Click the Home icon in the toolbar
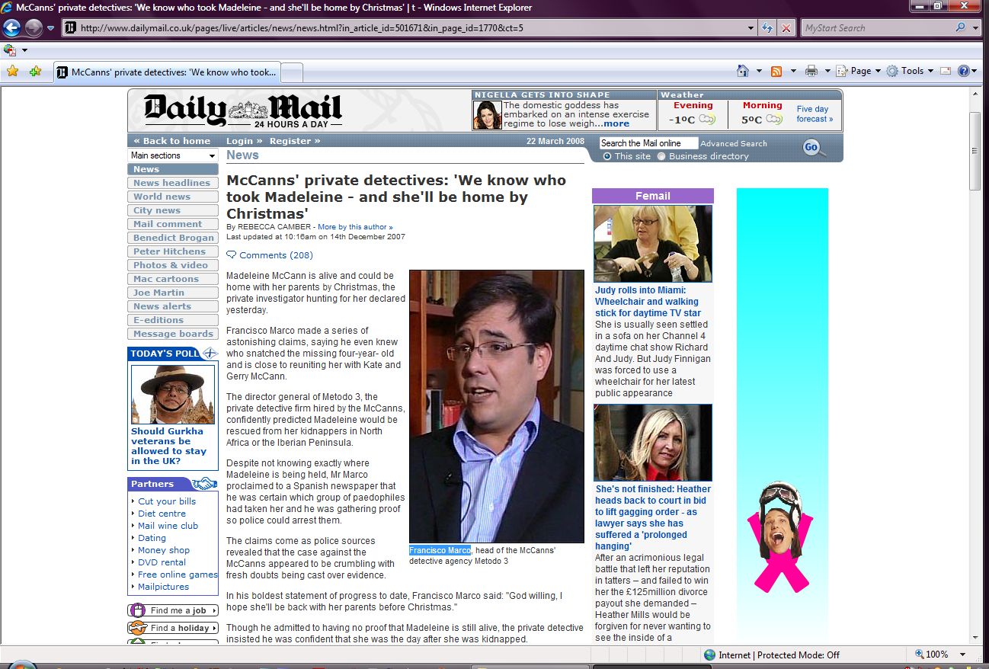Image resolution: width=989 pixels, height=669 pixels. (x=743, y=71)
